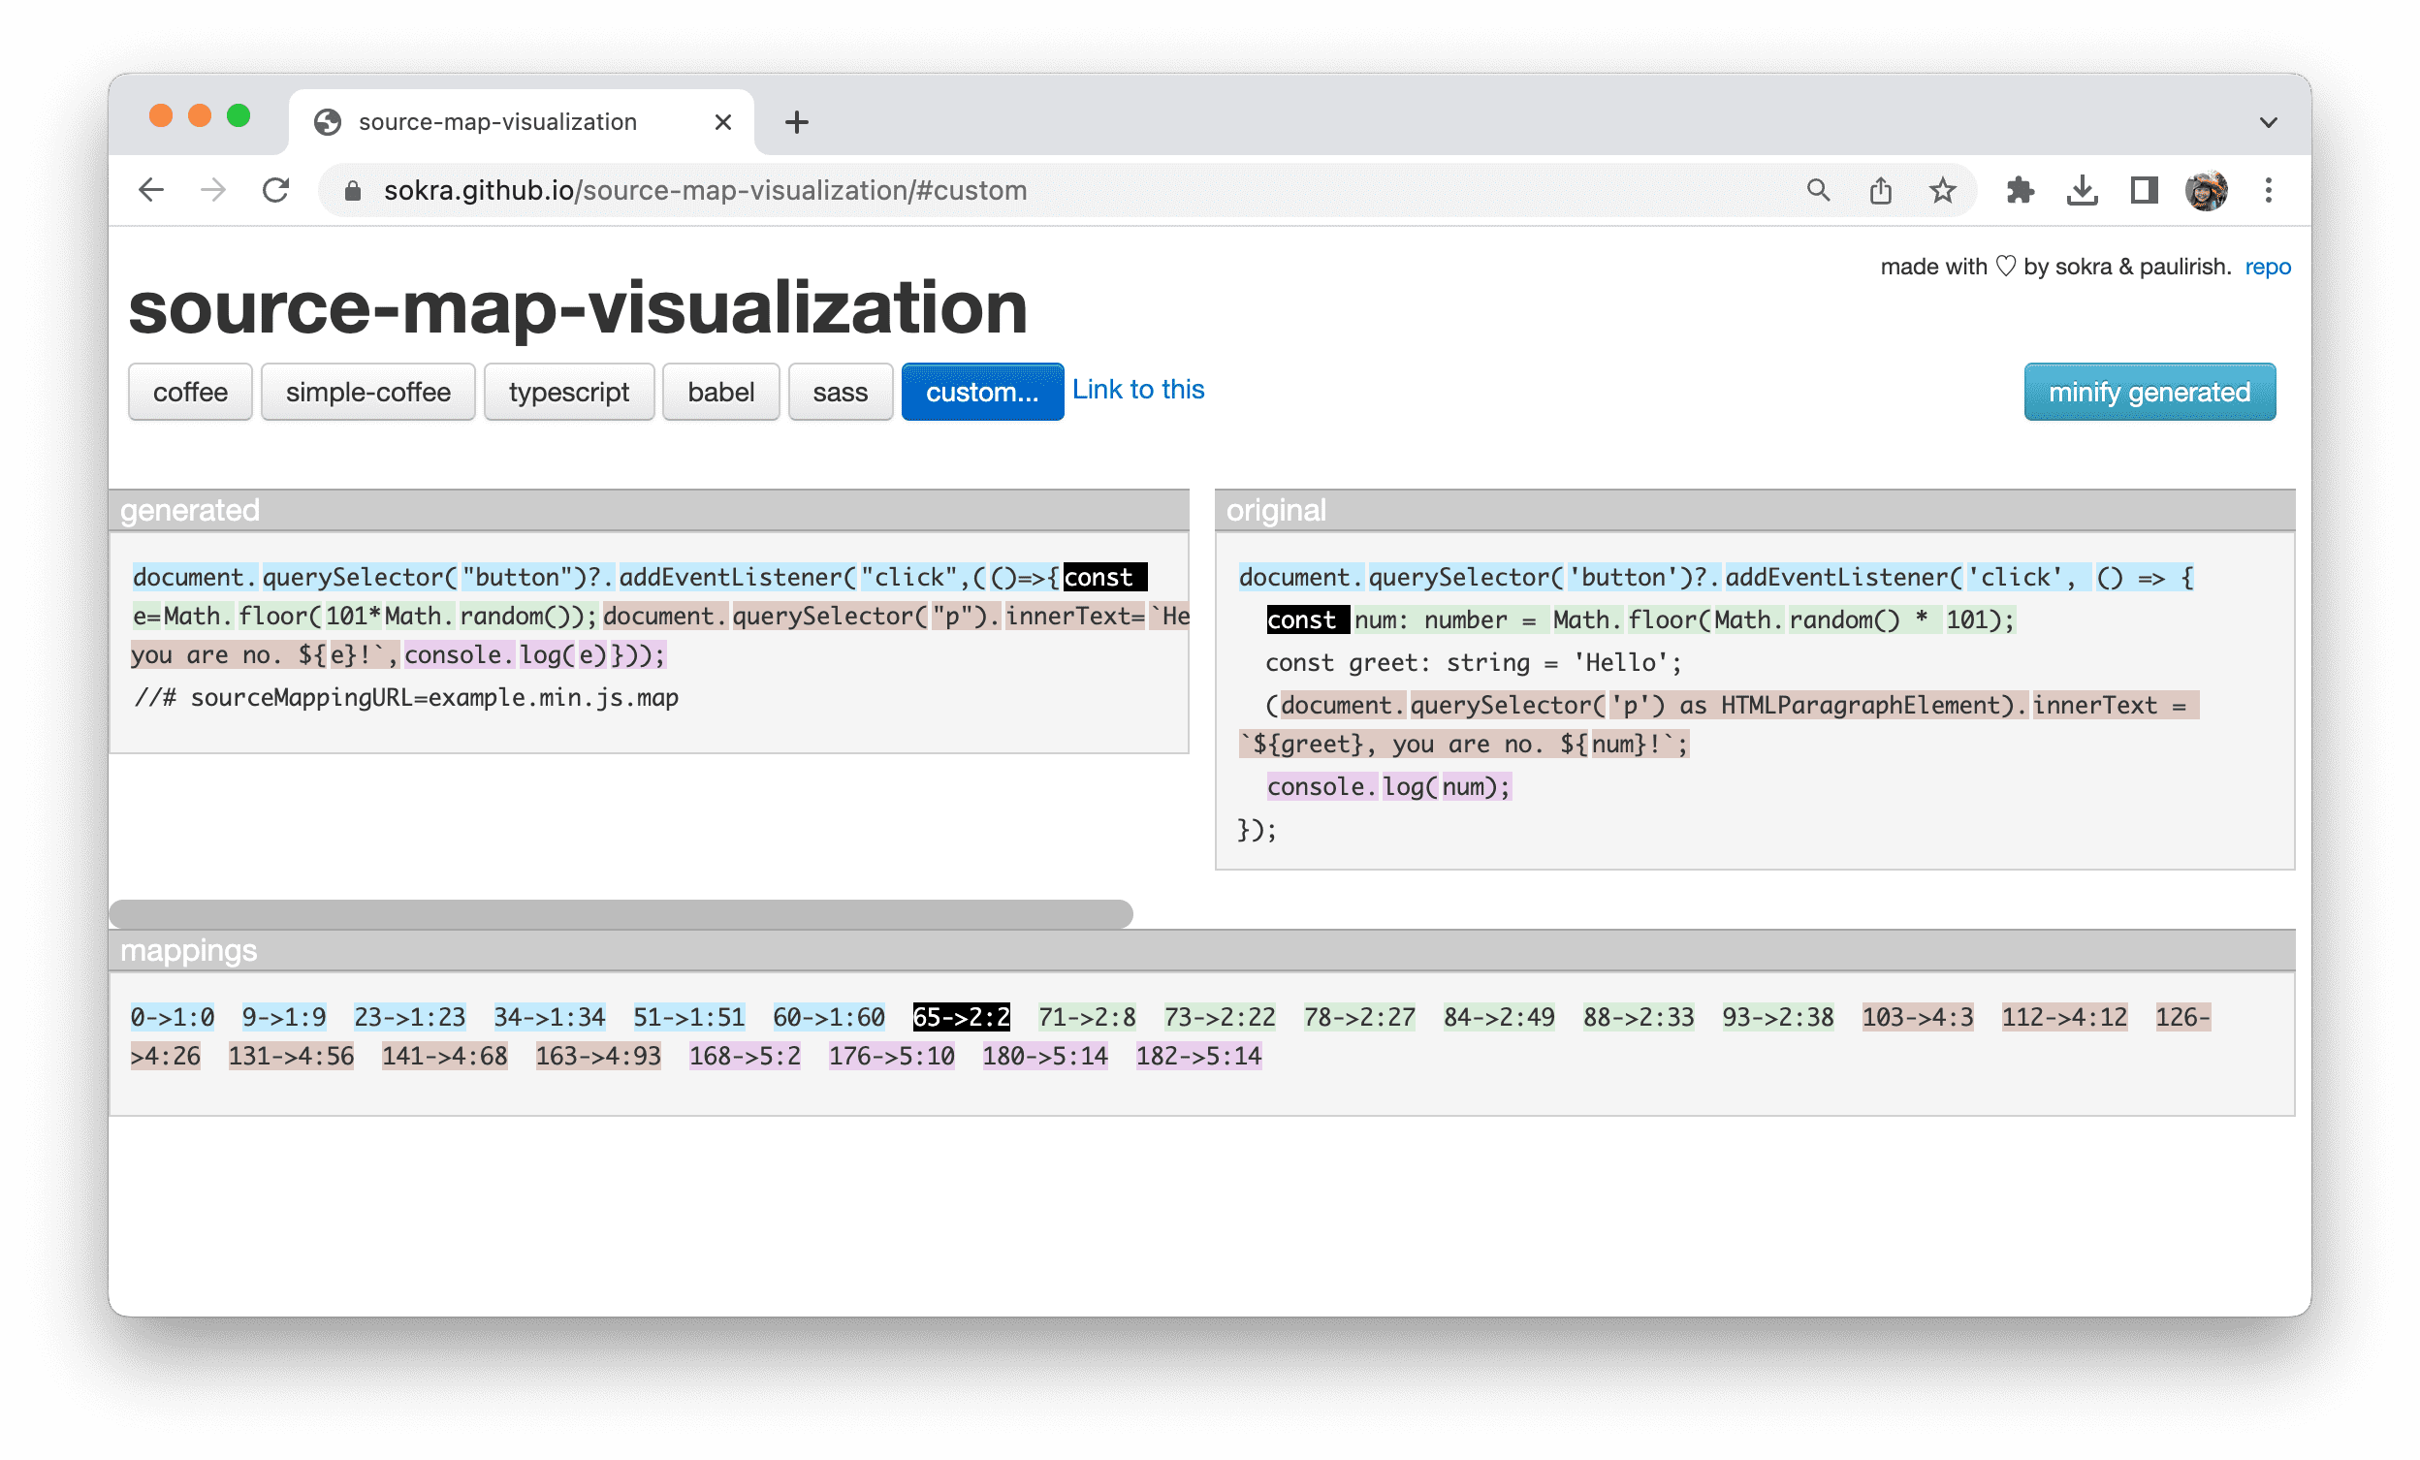The height and width of the screenshot is (1460, 2420).
Task: Select the 'typescript' example preset
Action: (x=569, y=393)
